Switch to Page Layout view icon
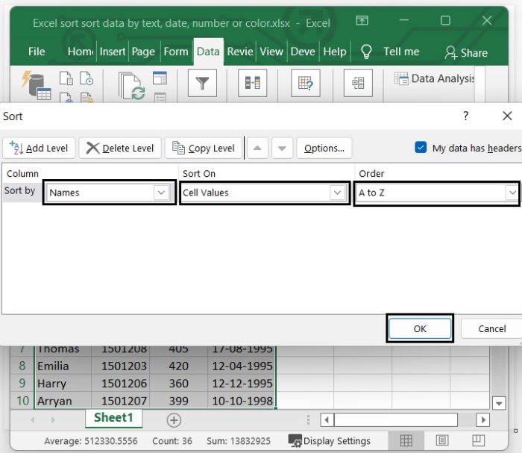 click(442, 440)
